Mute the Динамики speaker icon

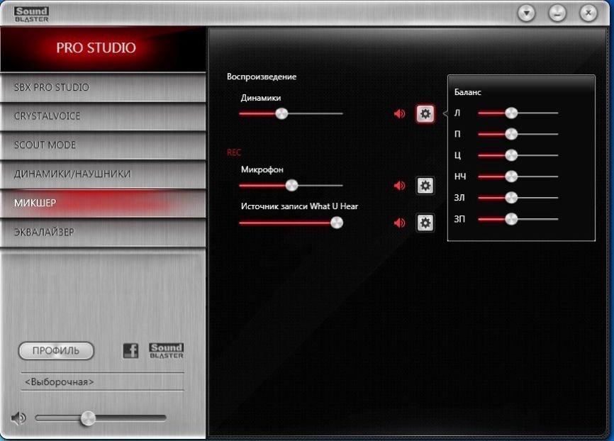click(x=399, y=114)
